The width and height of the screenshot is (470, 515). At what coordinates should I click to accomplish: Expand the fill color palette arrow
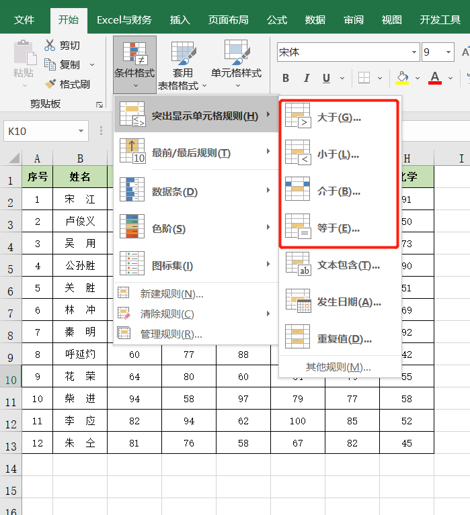pyautogui.click(x=418, y=78)
